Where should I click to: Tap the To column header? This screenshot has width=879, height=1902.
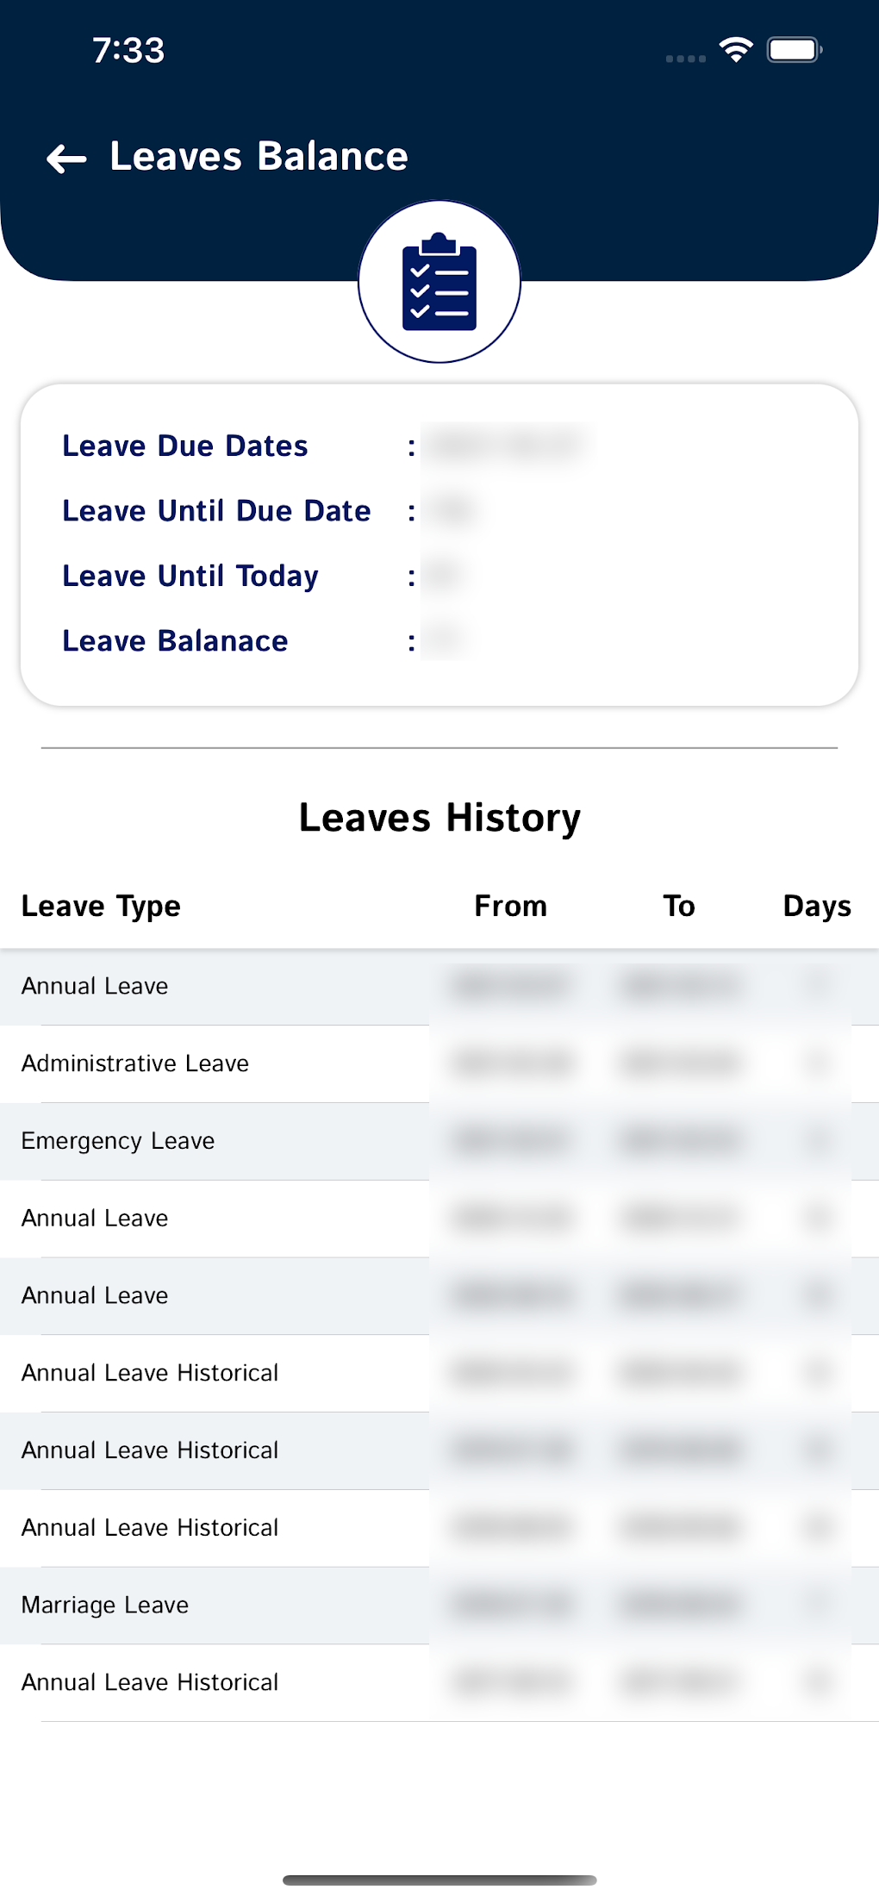[679, 907]
